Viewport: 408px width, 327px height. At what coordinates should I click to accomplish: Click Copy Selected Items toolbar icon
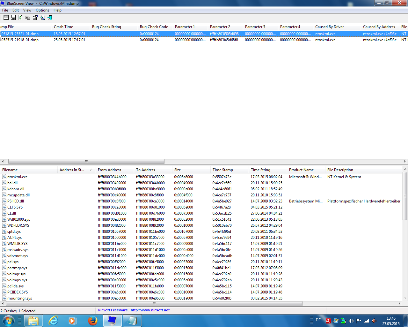pyautogui.click(x=28, y=18)
